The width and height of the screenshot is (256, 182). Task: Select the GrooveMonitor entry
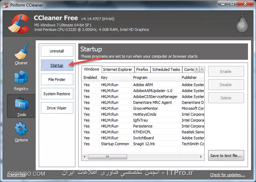143,108
